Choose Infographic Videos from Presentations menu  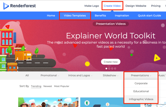click(141, 99)
